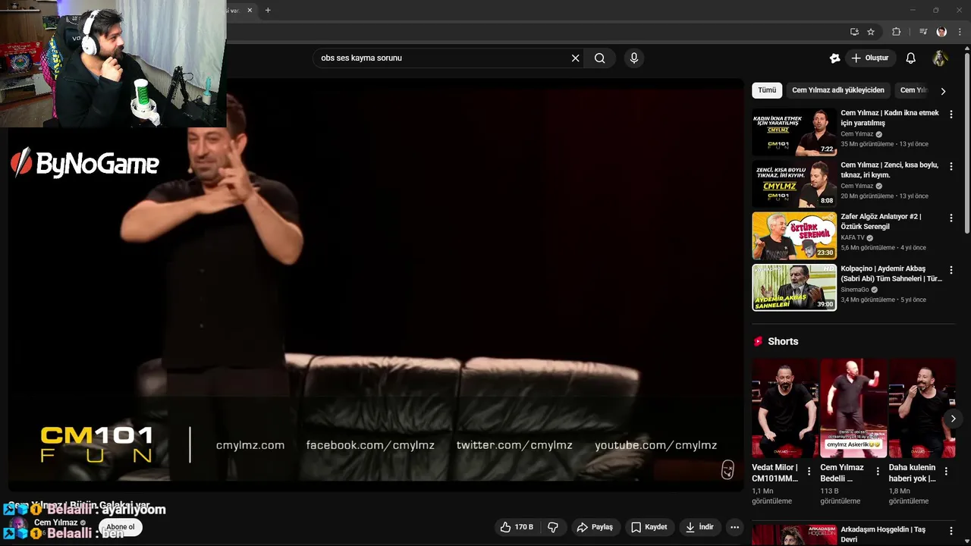This screenshot has height=546, width=971.
Task: Open the Vedat Milor short thumbnail
Action: (x=785, y=408)
